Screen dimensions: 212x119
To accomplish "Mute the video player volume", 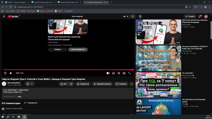I will click(11, 73).
